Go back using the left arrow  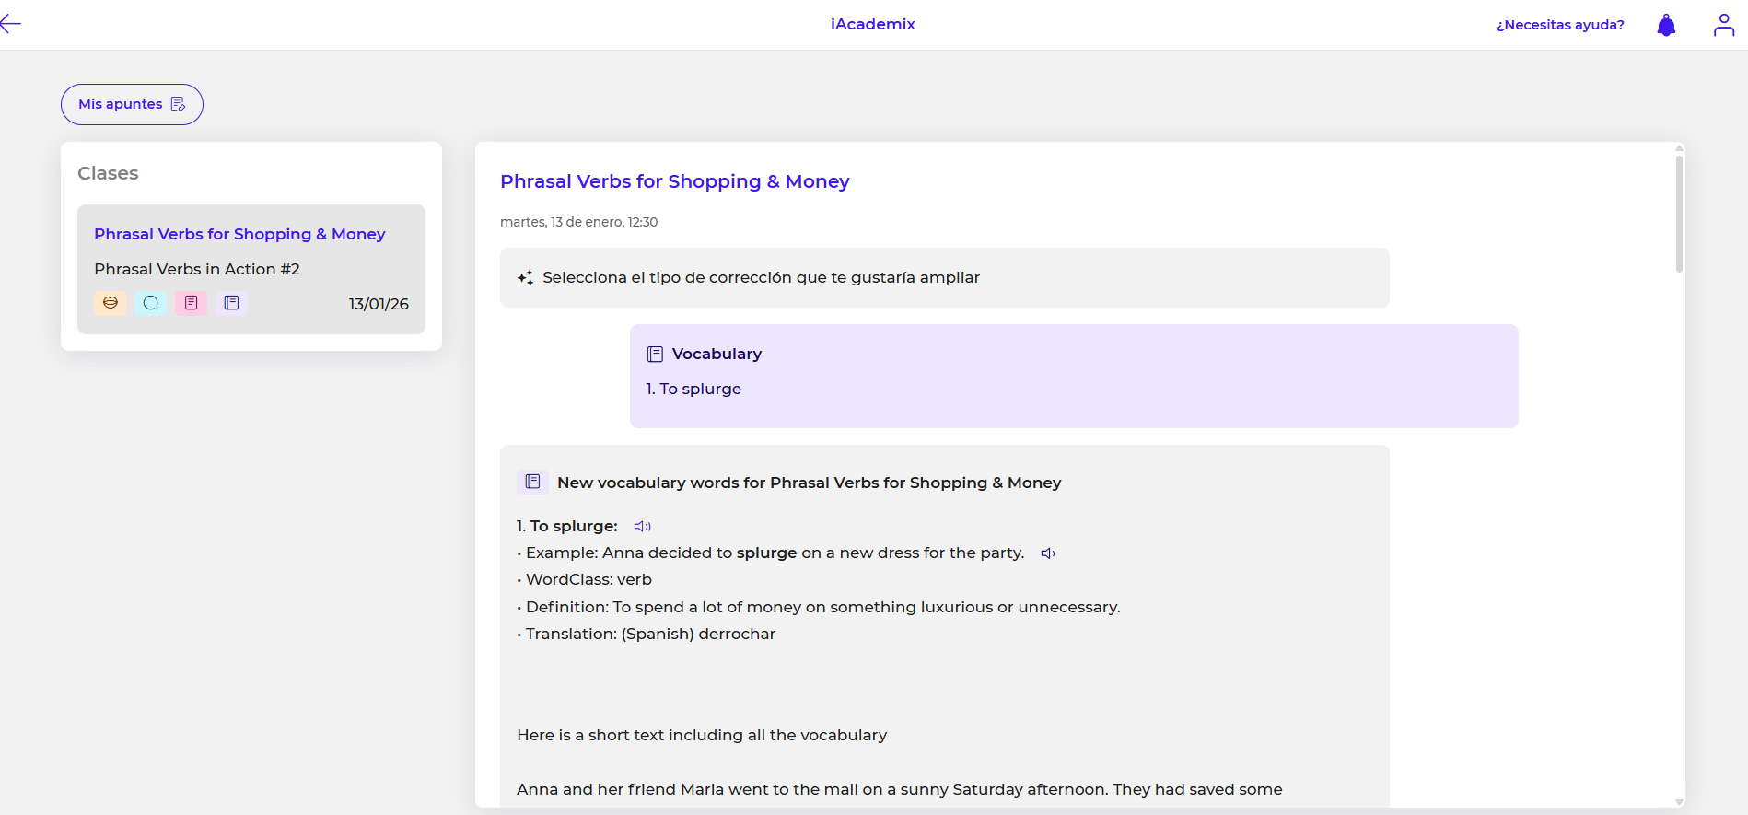[11, 24]
